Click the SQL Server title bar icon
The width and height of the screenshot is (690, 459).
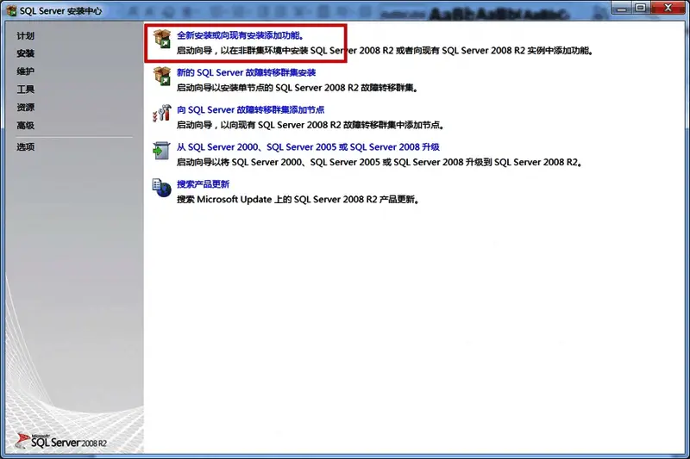(10, 9)
